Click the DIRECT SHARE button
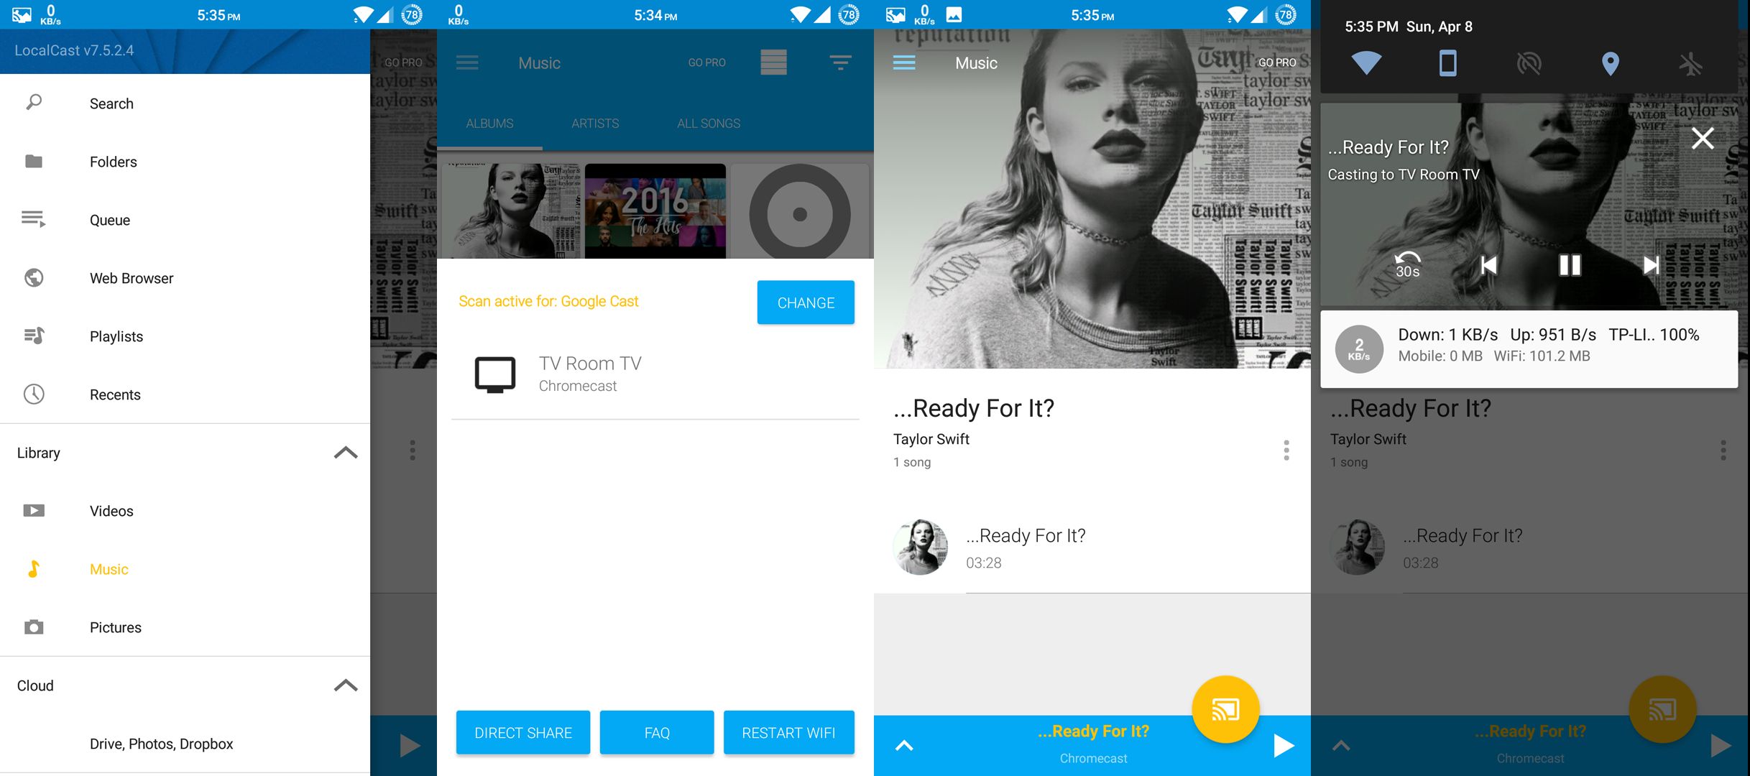This screenshot has width=1750, height=776. tap(523, 733)
